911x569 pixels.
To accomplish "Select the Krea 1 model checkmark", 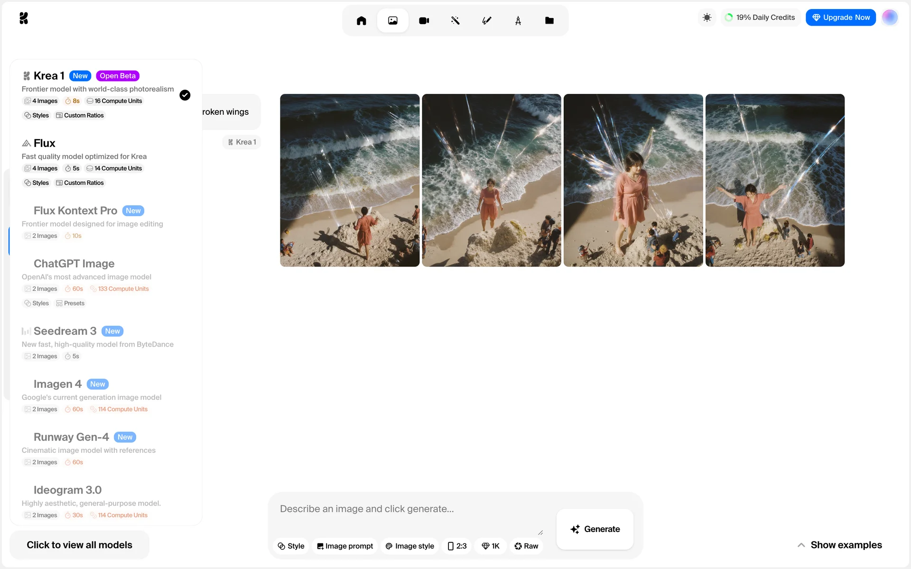I will point(185,95).
